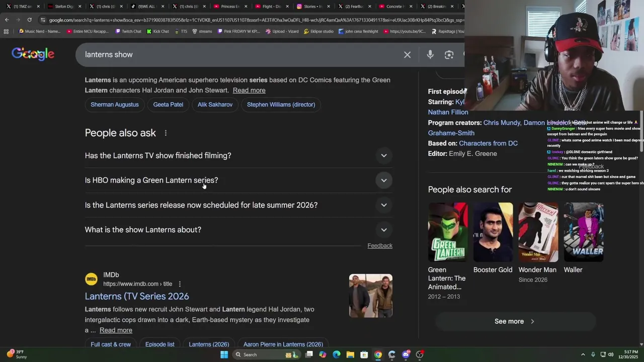Click Read more in the IMDb snippet
This screenshot has height=362, width=644.
(116, 330)
